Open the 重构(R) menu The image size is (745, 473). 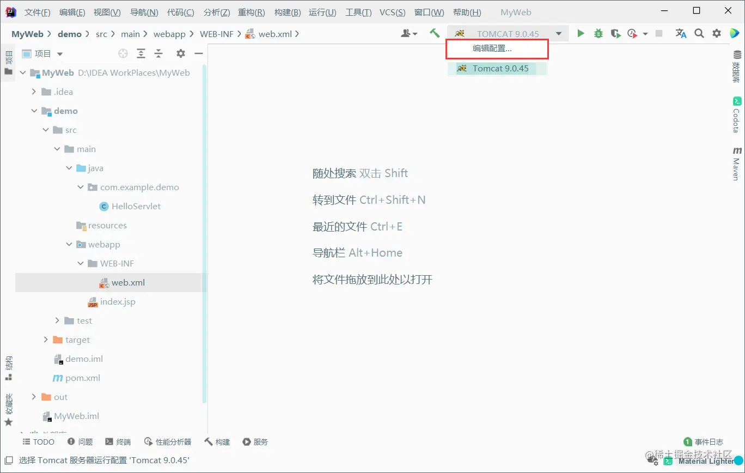252,13
